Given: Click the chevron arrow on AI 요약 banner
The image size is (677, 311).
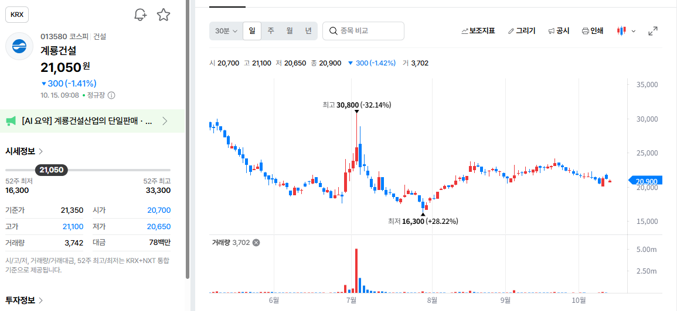Looking at the screenshot, I should [165, 121].
